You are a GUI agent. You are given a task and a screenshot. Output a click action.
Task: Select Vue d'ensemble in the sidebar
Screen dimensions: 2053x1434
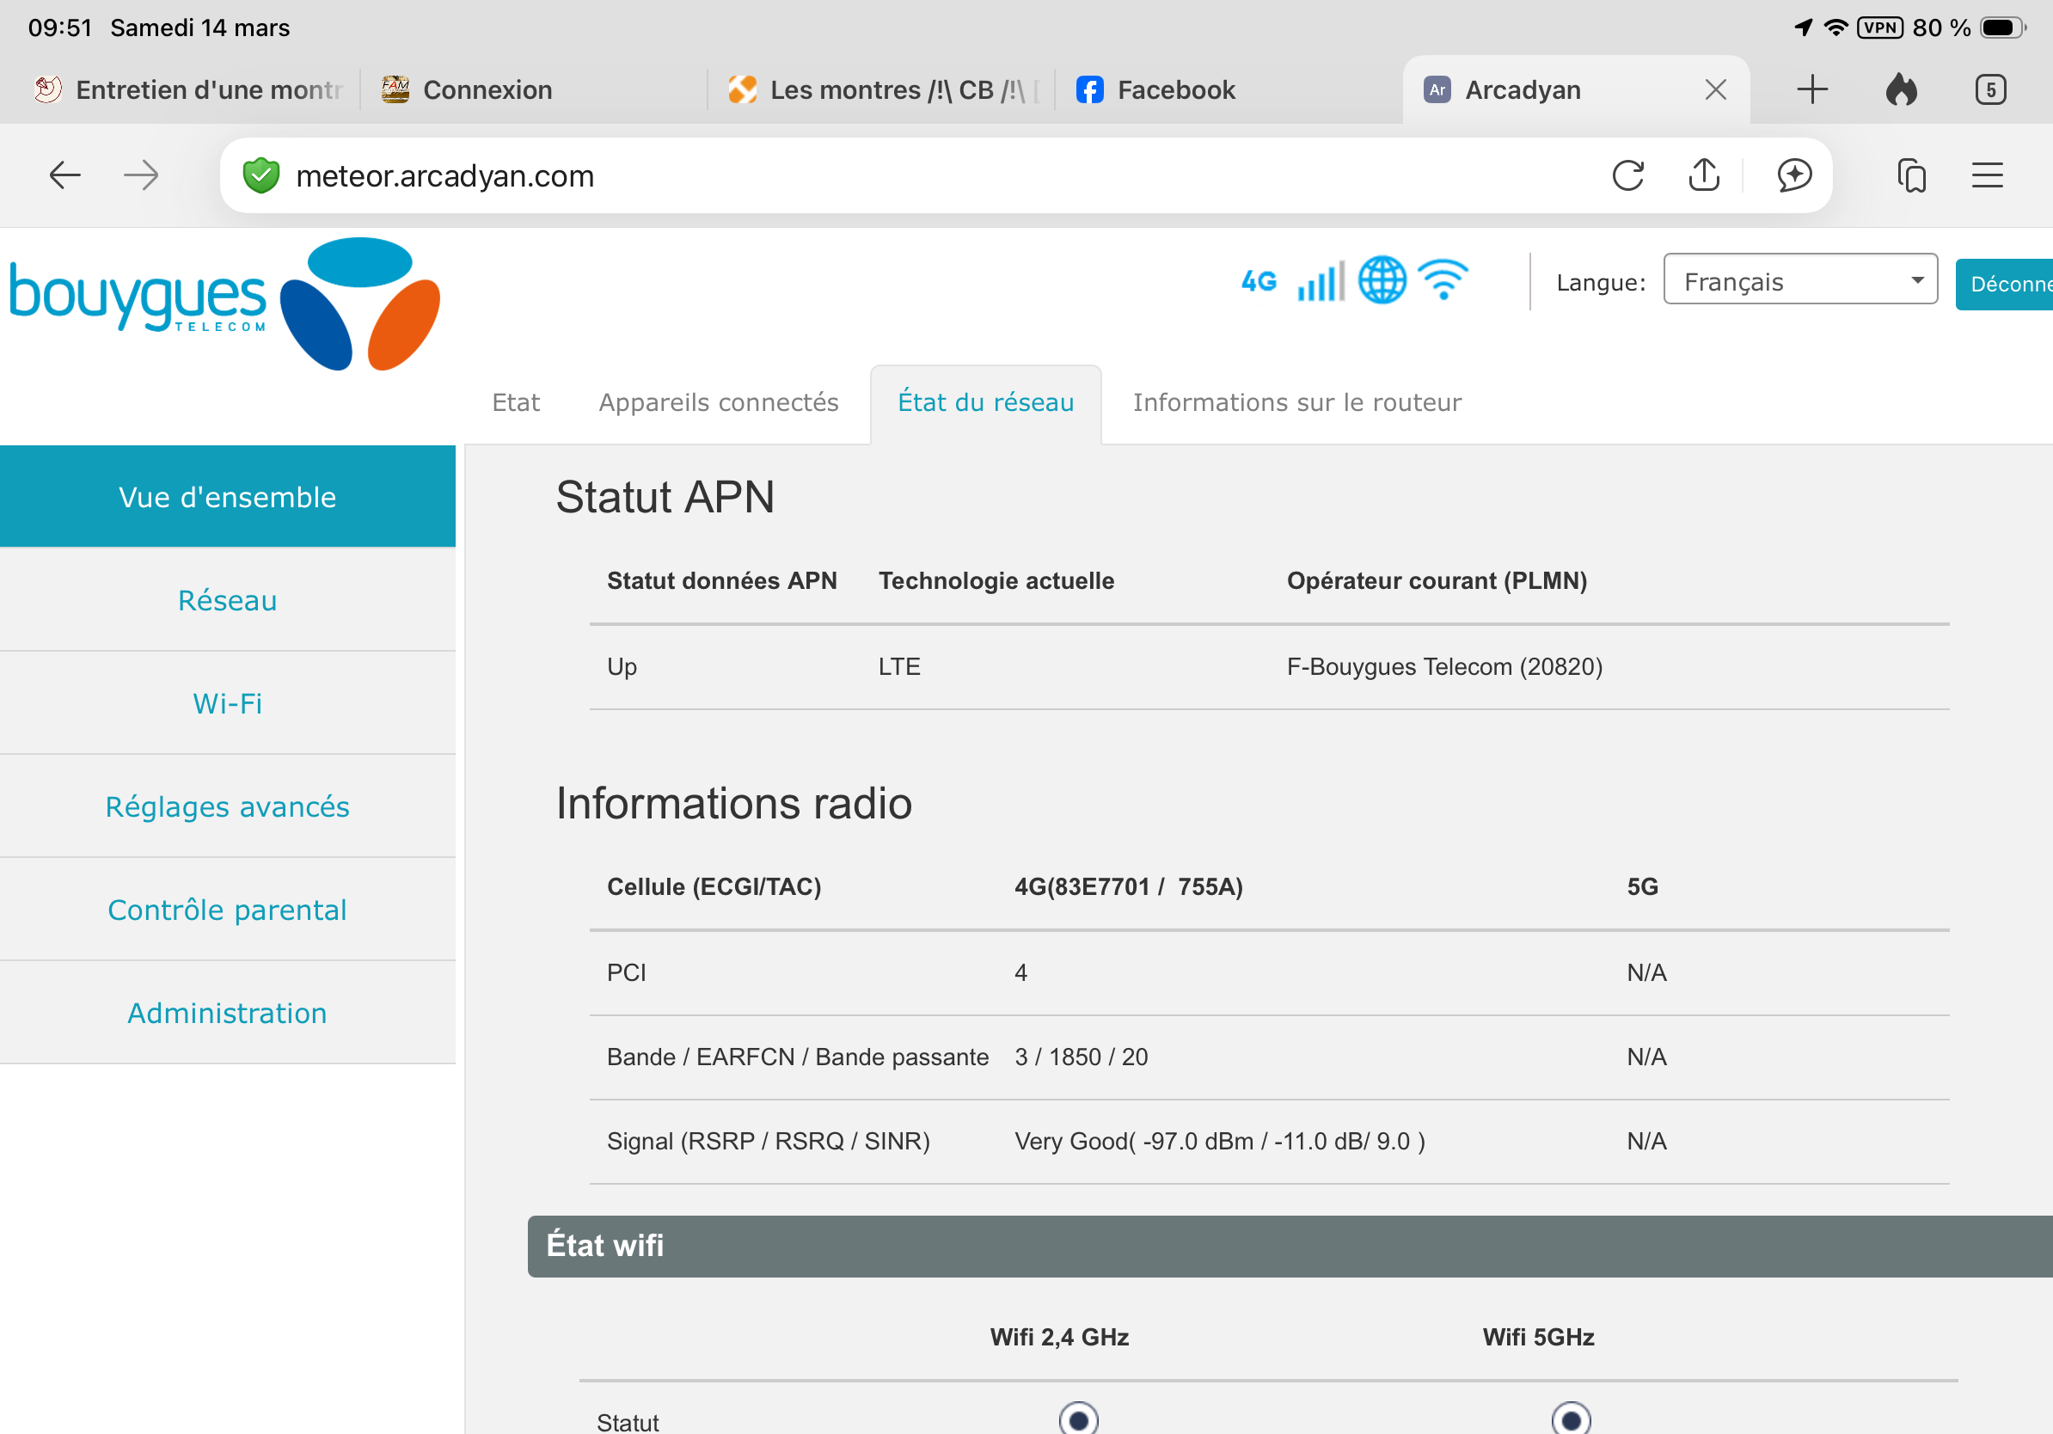point(227,497)
